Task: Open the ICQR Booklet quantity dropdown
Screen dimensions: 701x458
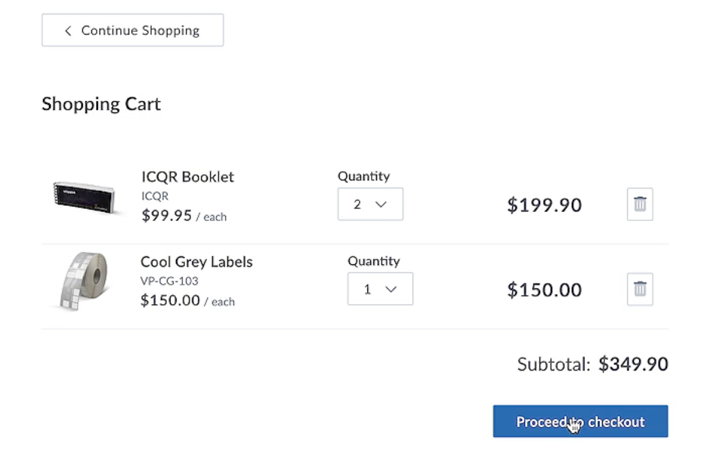Action: click(370, 204)
